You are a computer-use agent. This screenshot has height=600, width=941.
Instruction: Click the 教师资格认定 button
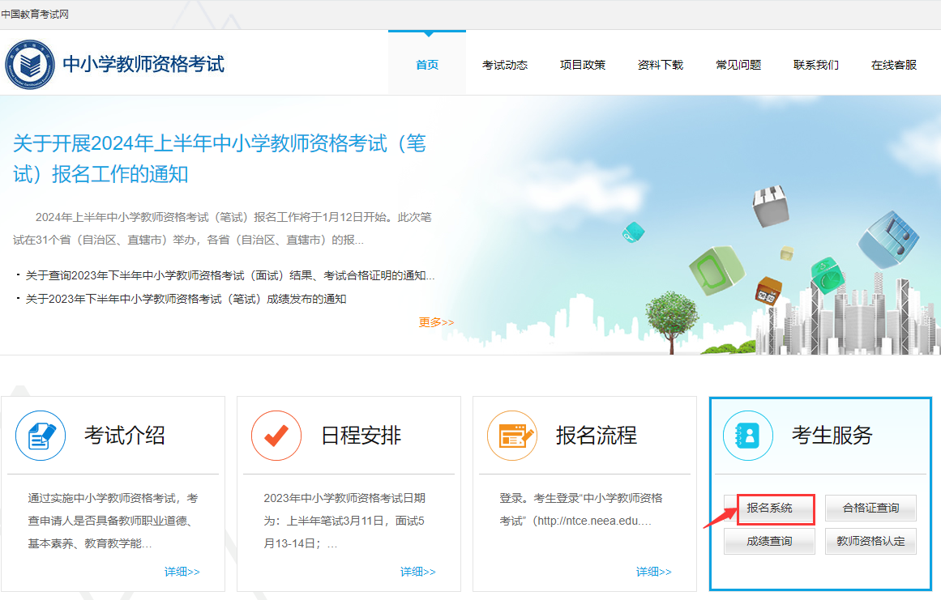(870, 540)
